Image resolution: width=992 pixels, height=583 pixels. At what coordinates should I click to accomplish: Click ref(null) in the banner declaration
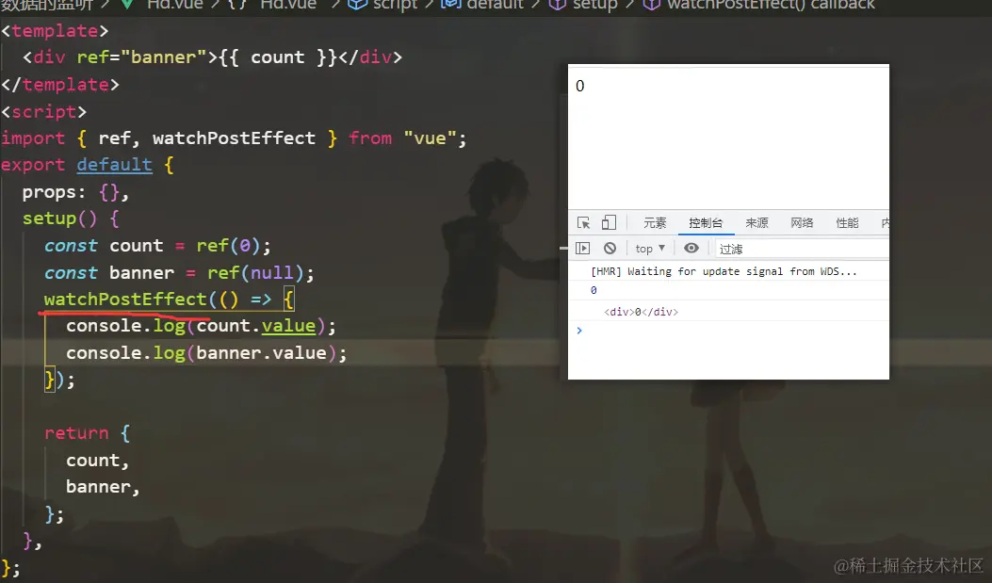click(x=255, y=272)
